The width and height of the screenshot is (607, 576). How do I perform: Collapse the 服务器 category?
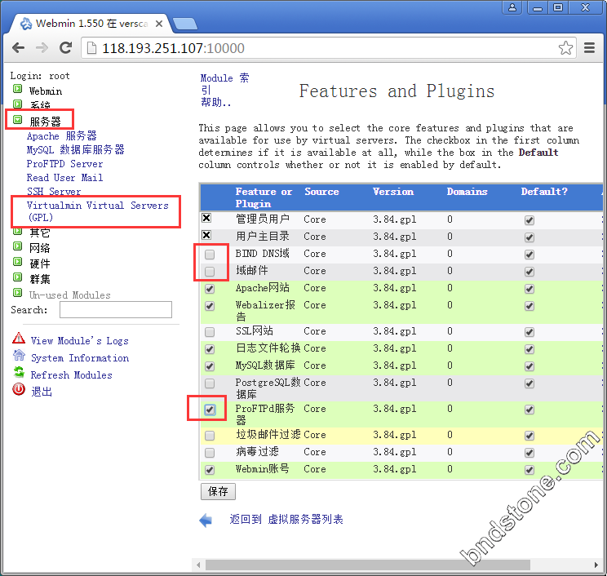[17, 120]
